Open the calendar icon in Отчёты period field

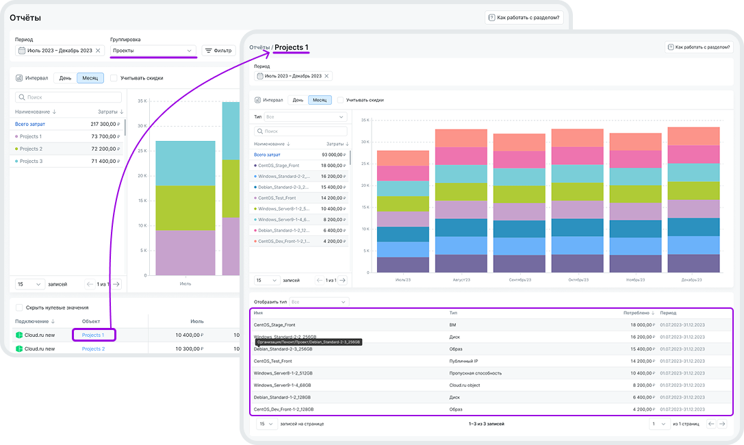click(x=22, y=51)
